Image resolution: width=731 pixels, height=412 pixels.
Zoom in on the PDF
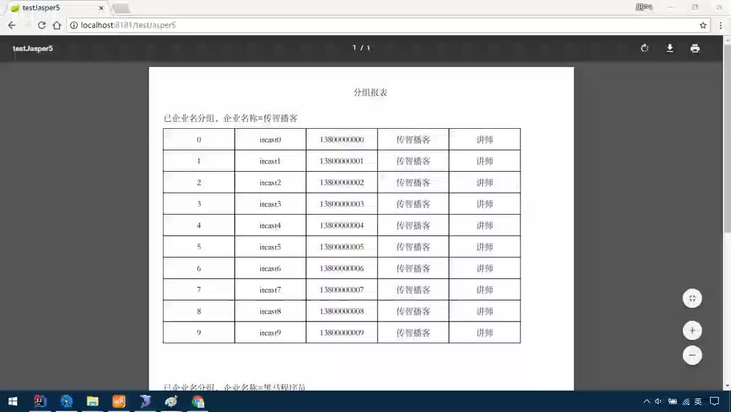692,330
